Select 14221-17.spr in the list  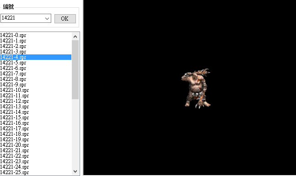tap(36, 128)
